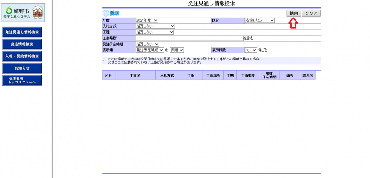Open the 表示件数 10 dropdown
This screenshot has width=370, height=178.
coord(251,50)
